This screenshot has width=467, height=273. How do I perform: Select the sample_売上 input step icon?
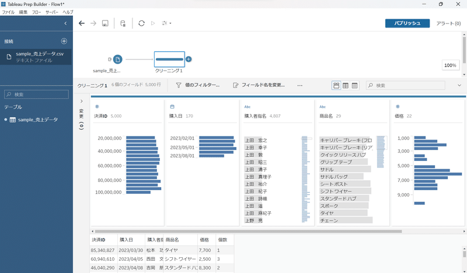coord(118,60)
